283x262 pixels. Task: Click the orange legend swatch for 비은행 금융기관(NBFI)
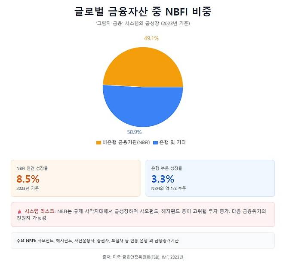pos(99,142)
